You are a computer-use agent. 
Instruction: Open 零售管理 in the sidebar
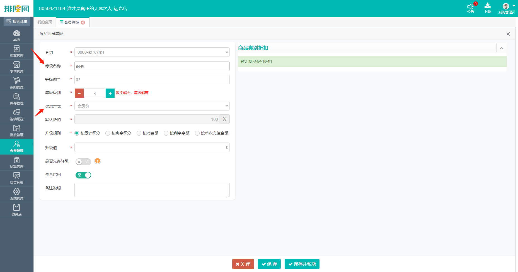pos(17,67)
